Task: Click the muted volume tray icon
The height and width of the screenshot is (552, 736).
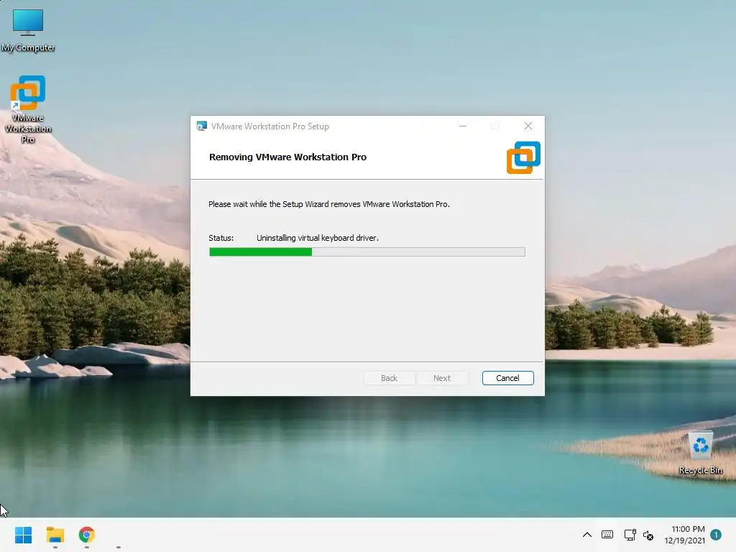Action: 648,535
